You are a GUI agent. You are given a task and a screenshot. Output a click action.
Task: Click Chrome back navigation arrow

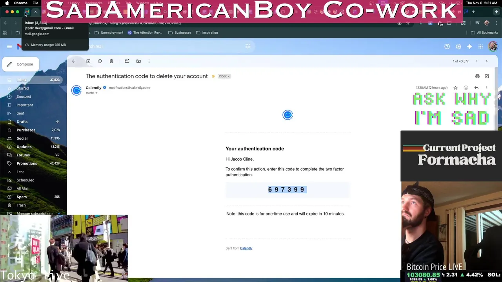pos(5,23)
